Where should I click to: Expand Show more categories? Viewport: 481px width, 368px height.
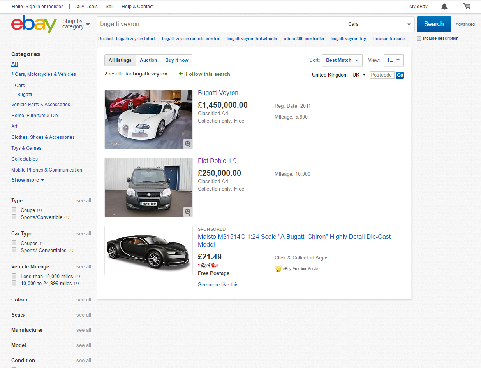pos(28,180)
